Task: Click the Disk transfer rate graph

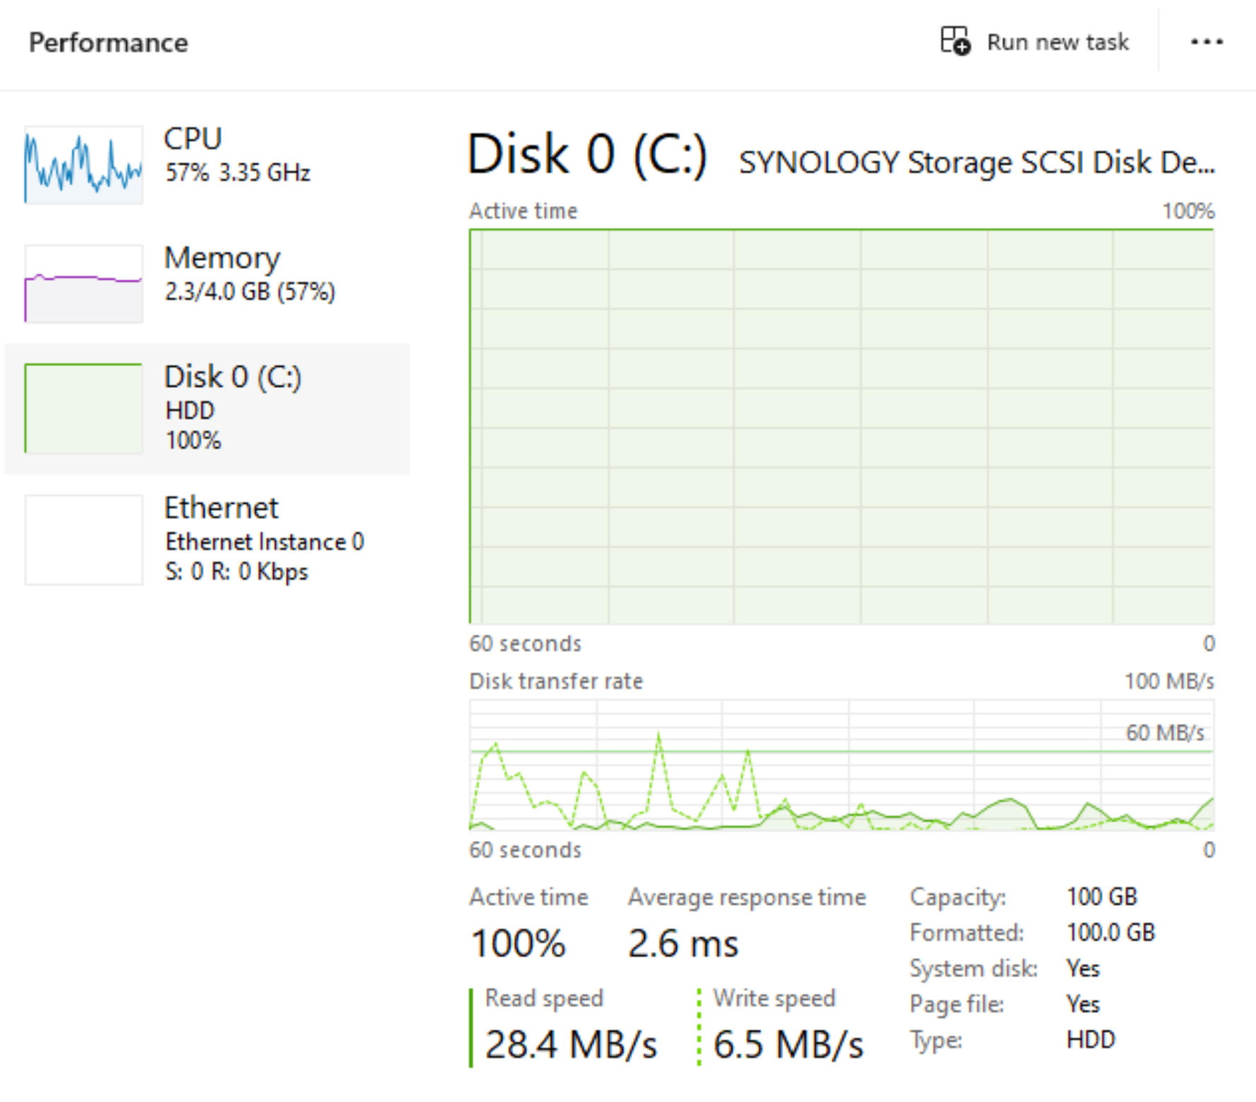Action: pos(842,765)
